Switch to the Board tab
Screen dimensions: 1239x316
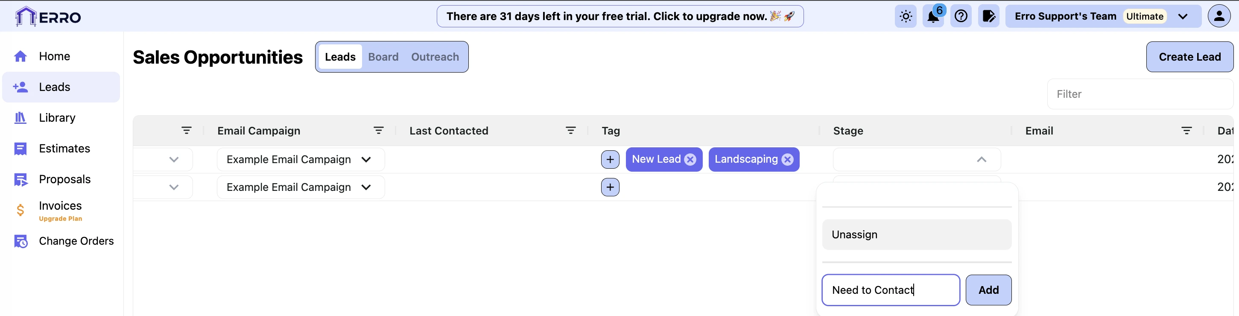point(383,57)
